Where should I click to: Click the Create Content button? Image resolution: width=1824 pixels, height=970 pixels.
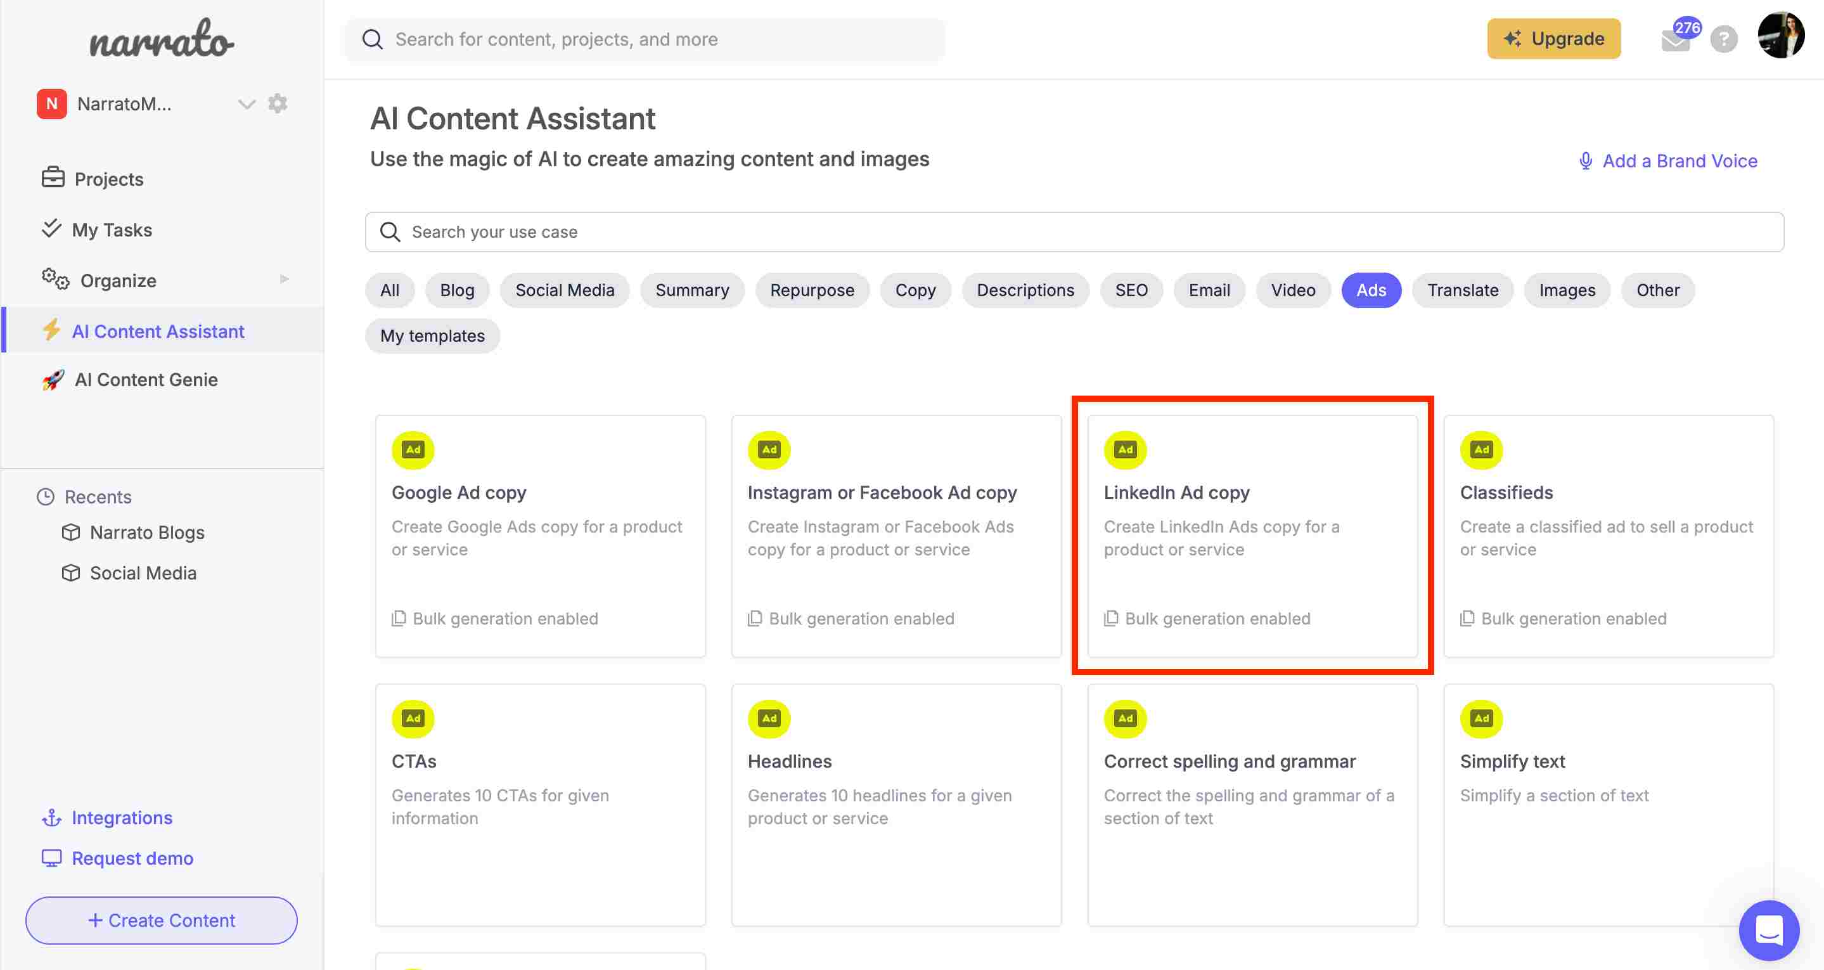pos(162,920)
